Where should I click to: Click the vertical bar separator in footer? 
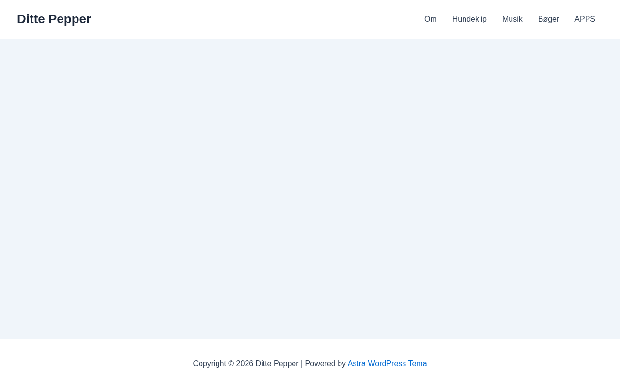tap(302, 364)
